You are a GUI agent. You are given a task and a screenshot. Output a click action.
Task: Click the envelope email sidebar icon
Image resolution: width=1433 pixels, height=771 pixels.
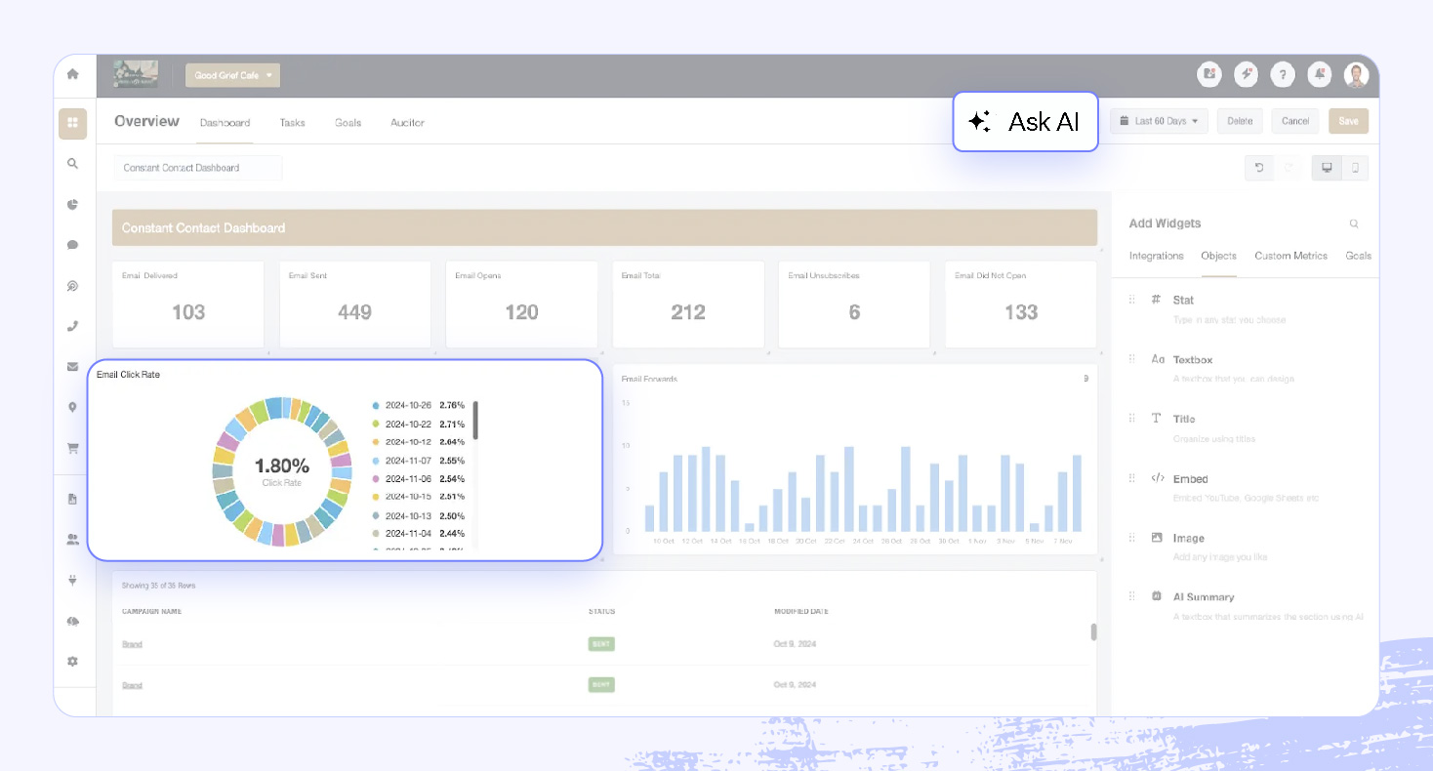(x=72, y=367)
